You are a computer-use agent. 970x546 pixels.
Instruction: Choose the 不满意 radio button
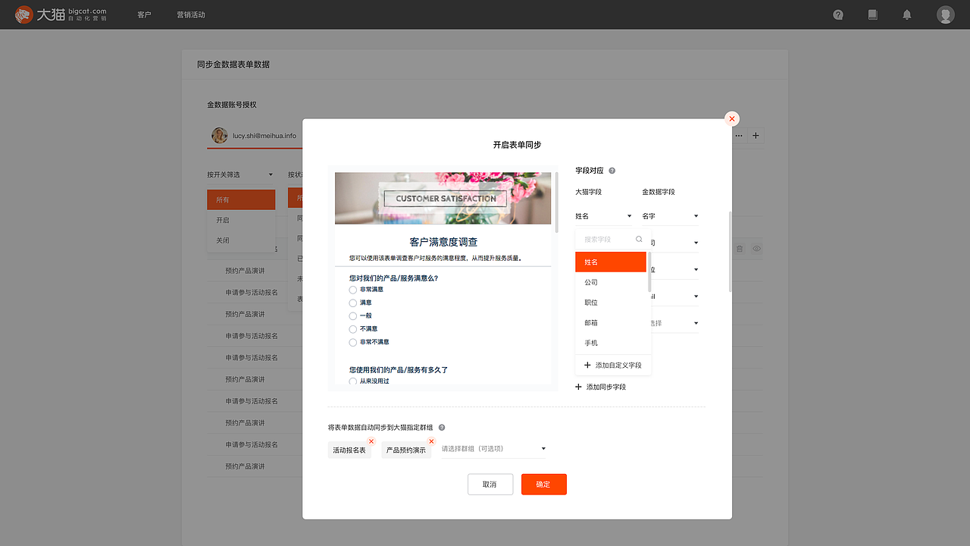pos(352,328)
